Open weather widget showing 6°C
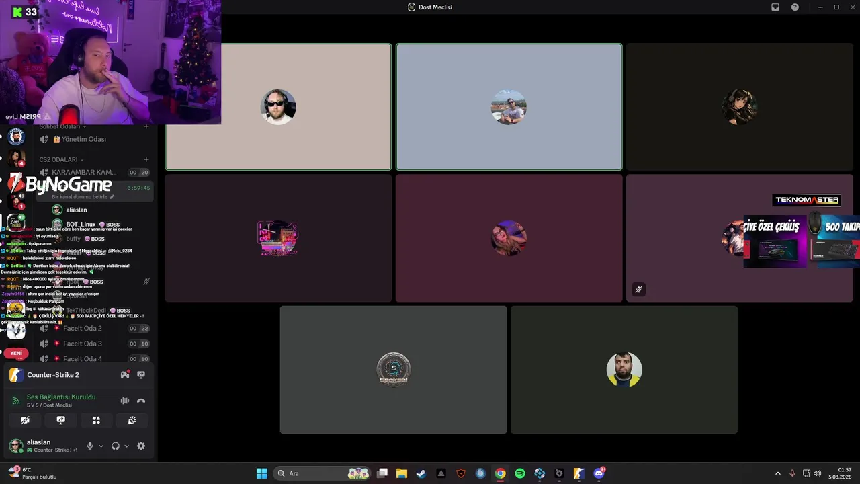Image resolution: width=860 pixels, height=484 pixels. coord(32,473)
